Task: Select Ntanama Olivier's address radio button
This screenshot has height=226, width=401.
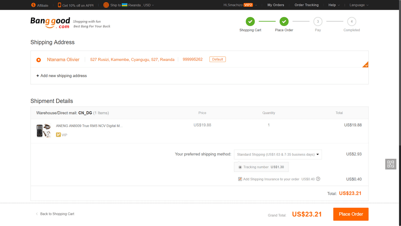Action: [39, 59]
